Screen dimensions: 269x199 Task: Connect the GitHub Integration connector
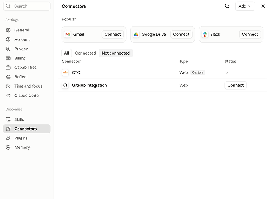pos(236,85)
